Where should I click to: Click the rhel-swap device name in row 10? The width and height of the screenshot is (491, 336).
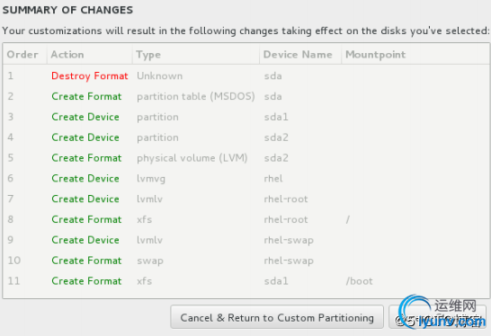pyautogui.click(x=289, y=261)
